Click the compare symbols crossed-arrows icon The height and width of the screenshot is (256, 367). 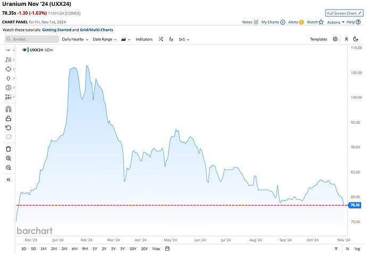161,39
